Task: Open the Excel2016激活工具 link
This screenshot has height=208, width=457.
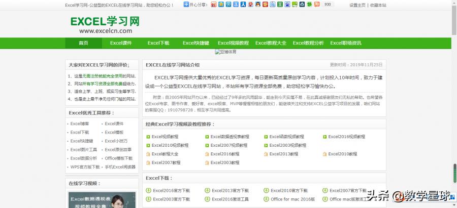Action: pos(230,199)
